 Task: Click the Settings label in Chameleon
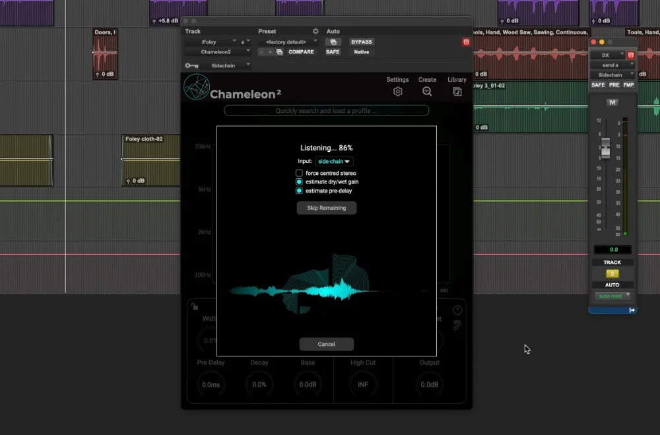397,80
